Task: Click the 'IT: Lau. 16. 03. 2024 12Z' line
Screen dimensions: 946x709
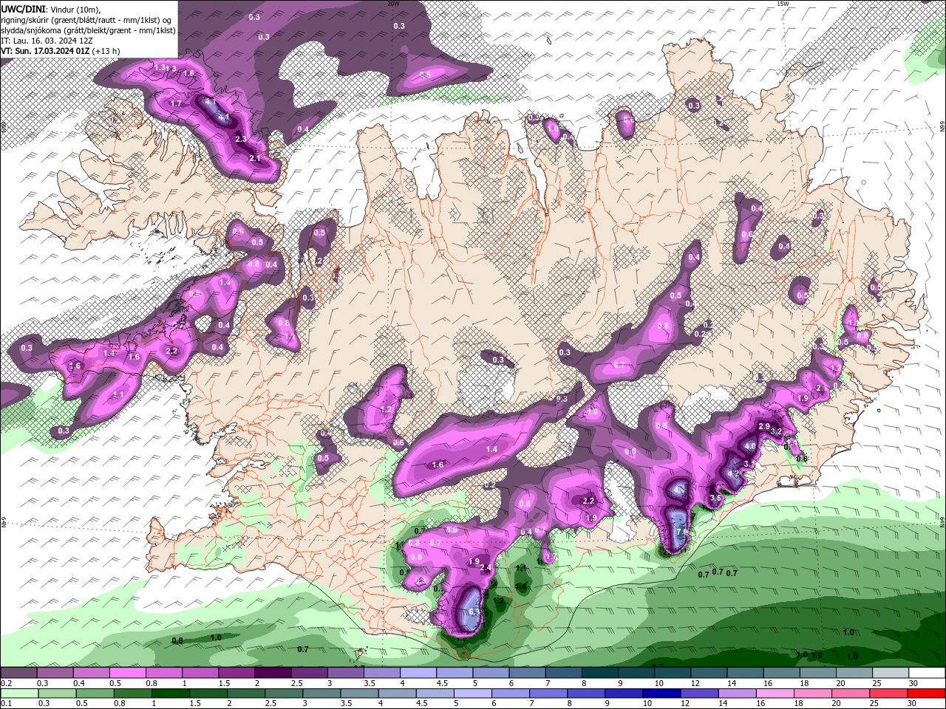Action: coord(47,41)
